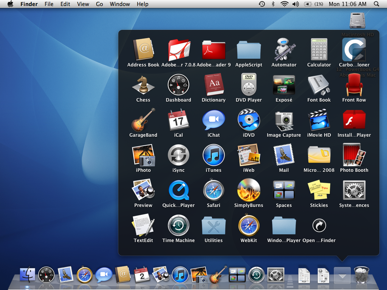
Task: Collapse the Applications stack in the Dock
Action: [x=342, y=275]
